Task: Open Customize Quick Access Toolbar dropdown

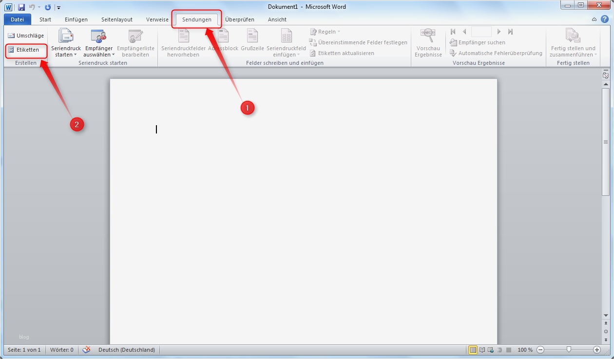Action: pos(58,7)
